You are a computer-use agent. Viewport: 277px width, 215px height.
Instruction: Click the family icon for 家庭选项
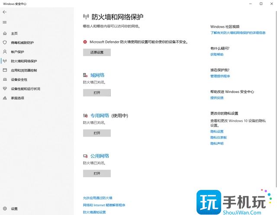5,98
